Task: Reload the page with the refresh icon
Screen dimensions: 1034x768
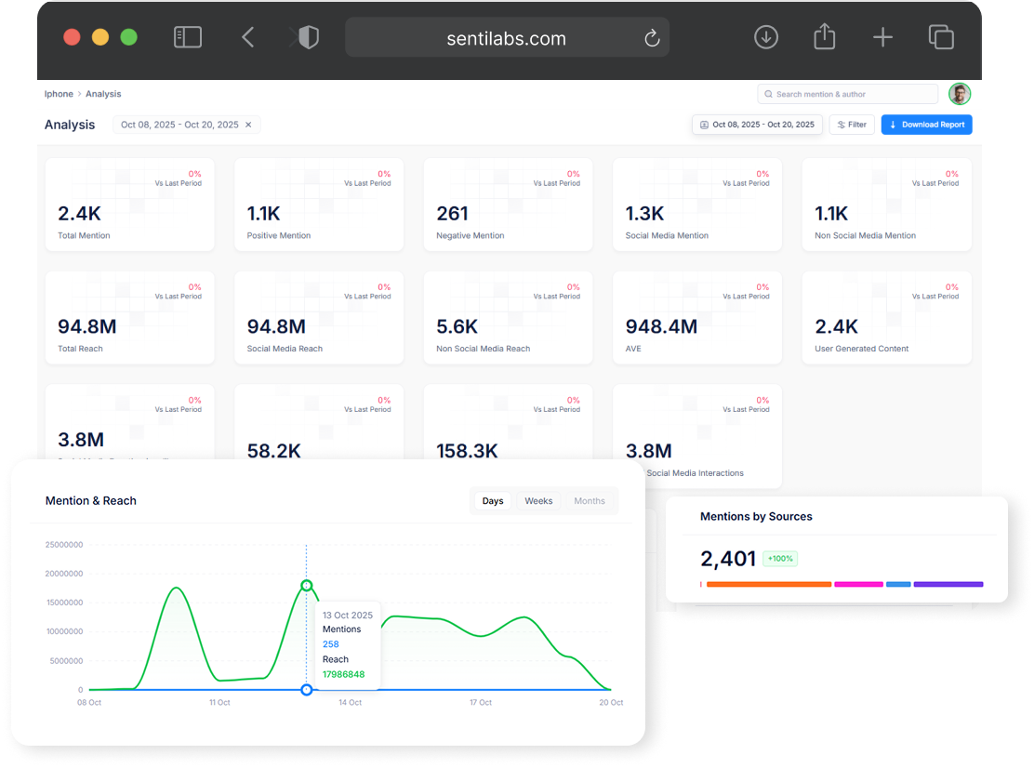Action: (652, 38)
